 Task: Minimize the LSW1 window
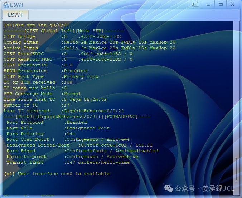coord(208,4)
